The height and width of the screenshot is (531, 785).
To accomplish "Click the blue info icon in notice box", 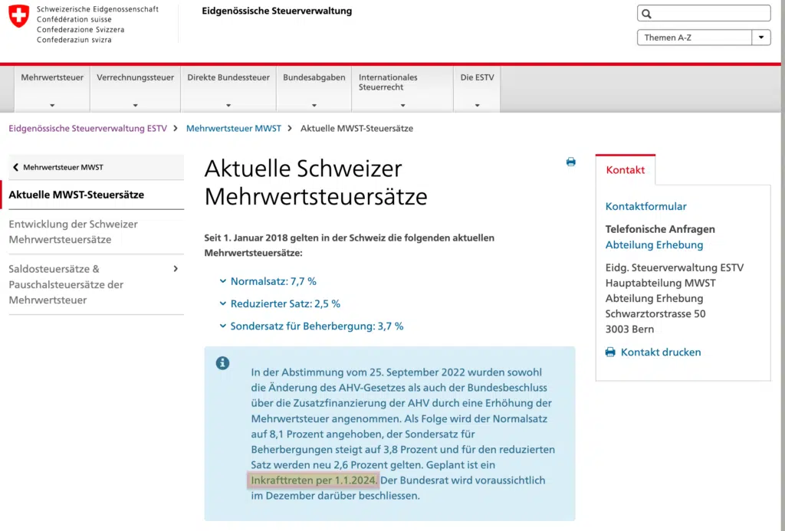I will [x=223, y=363].
